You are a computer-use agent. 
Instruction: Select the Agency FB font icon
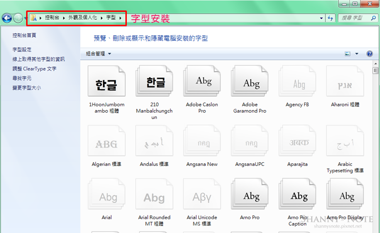coord(297,81)
